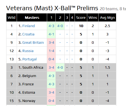Open the Finland team link
The height and width of the screenshot is (106, 126).
coord(29,26)
